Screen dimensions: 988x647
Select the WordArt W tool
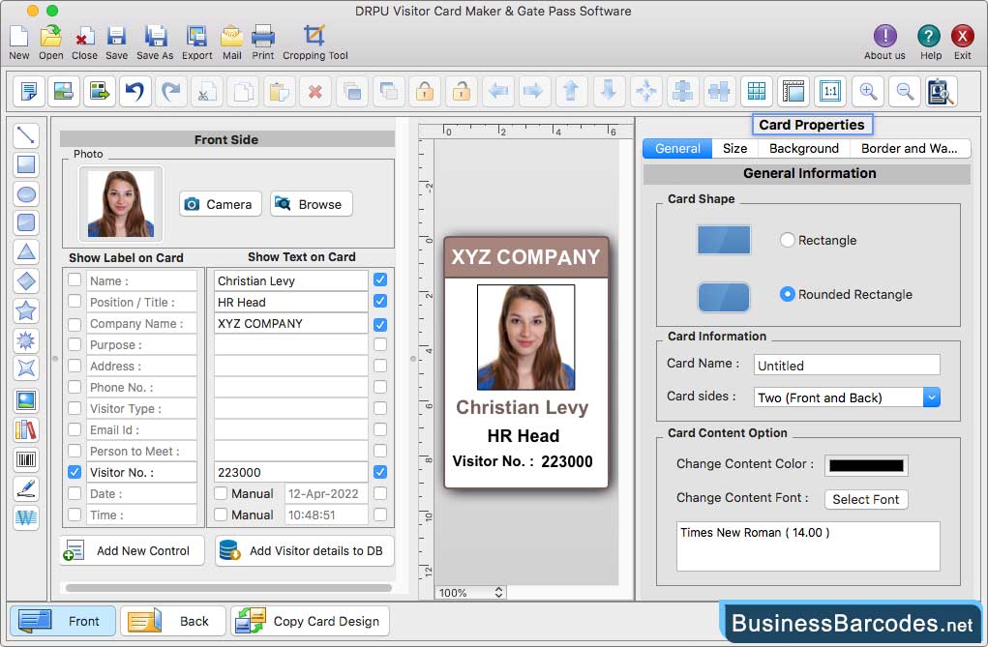[x=26, y=517]
